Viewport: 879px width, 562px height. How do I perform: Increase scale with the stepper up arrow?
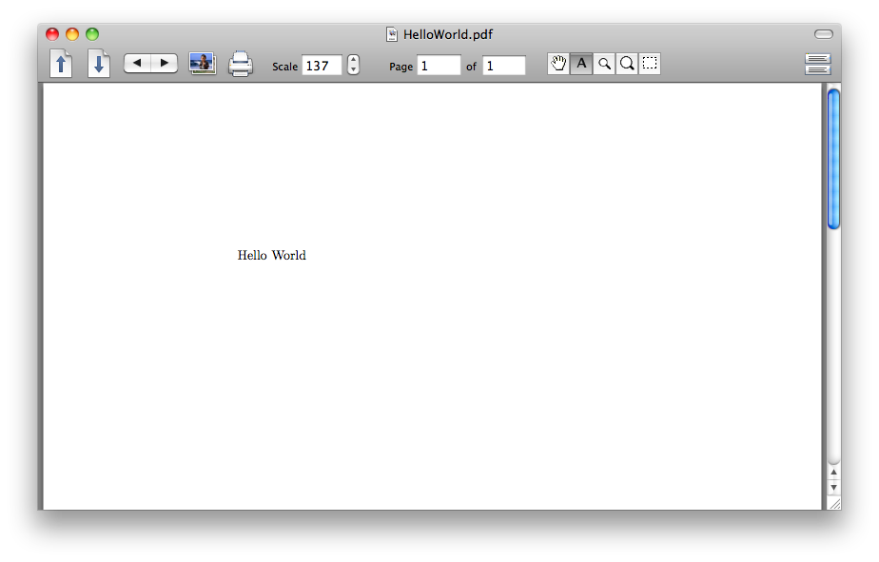(x=353, y=60)
